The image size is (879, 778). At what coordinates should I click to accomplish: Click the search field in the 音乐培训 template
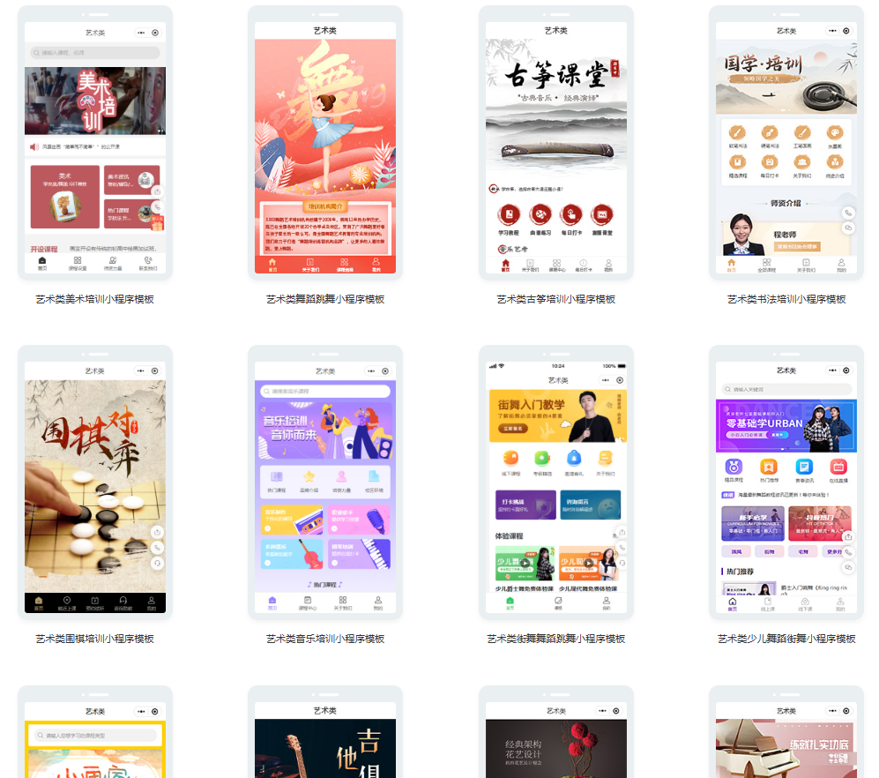coord(325,391)
